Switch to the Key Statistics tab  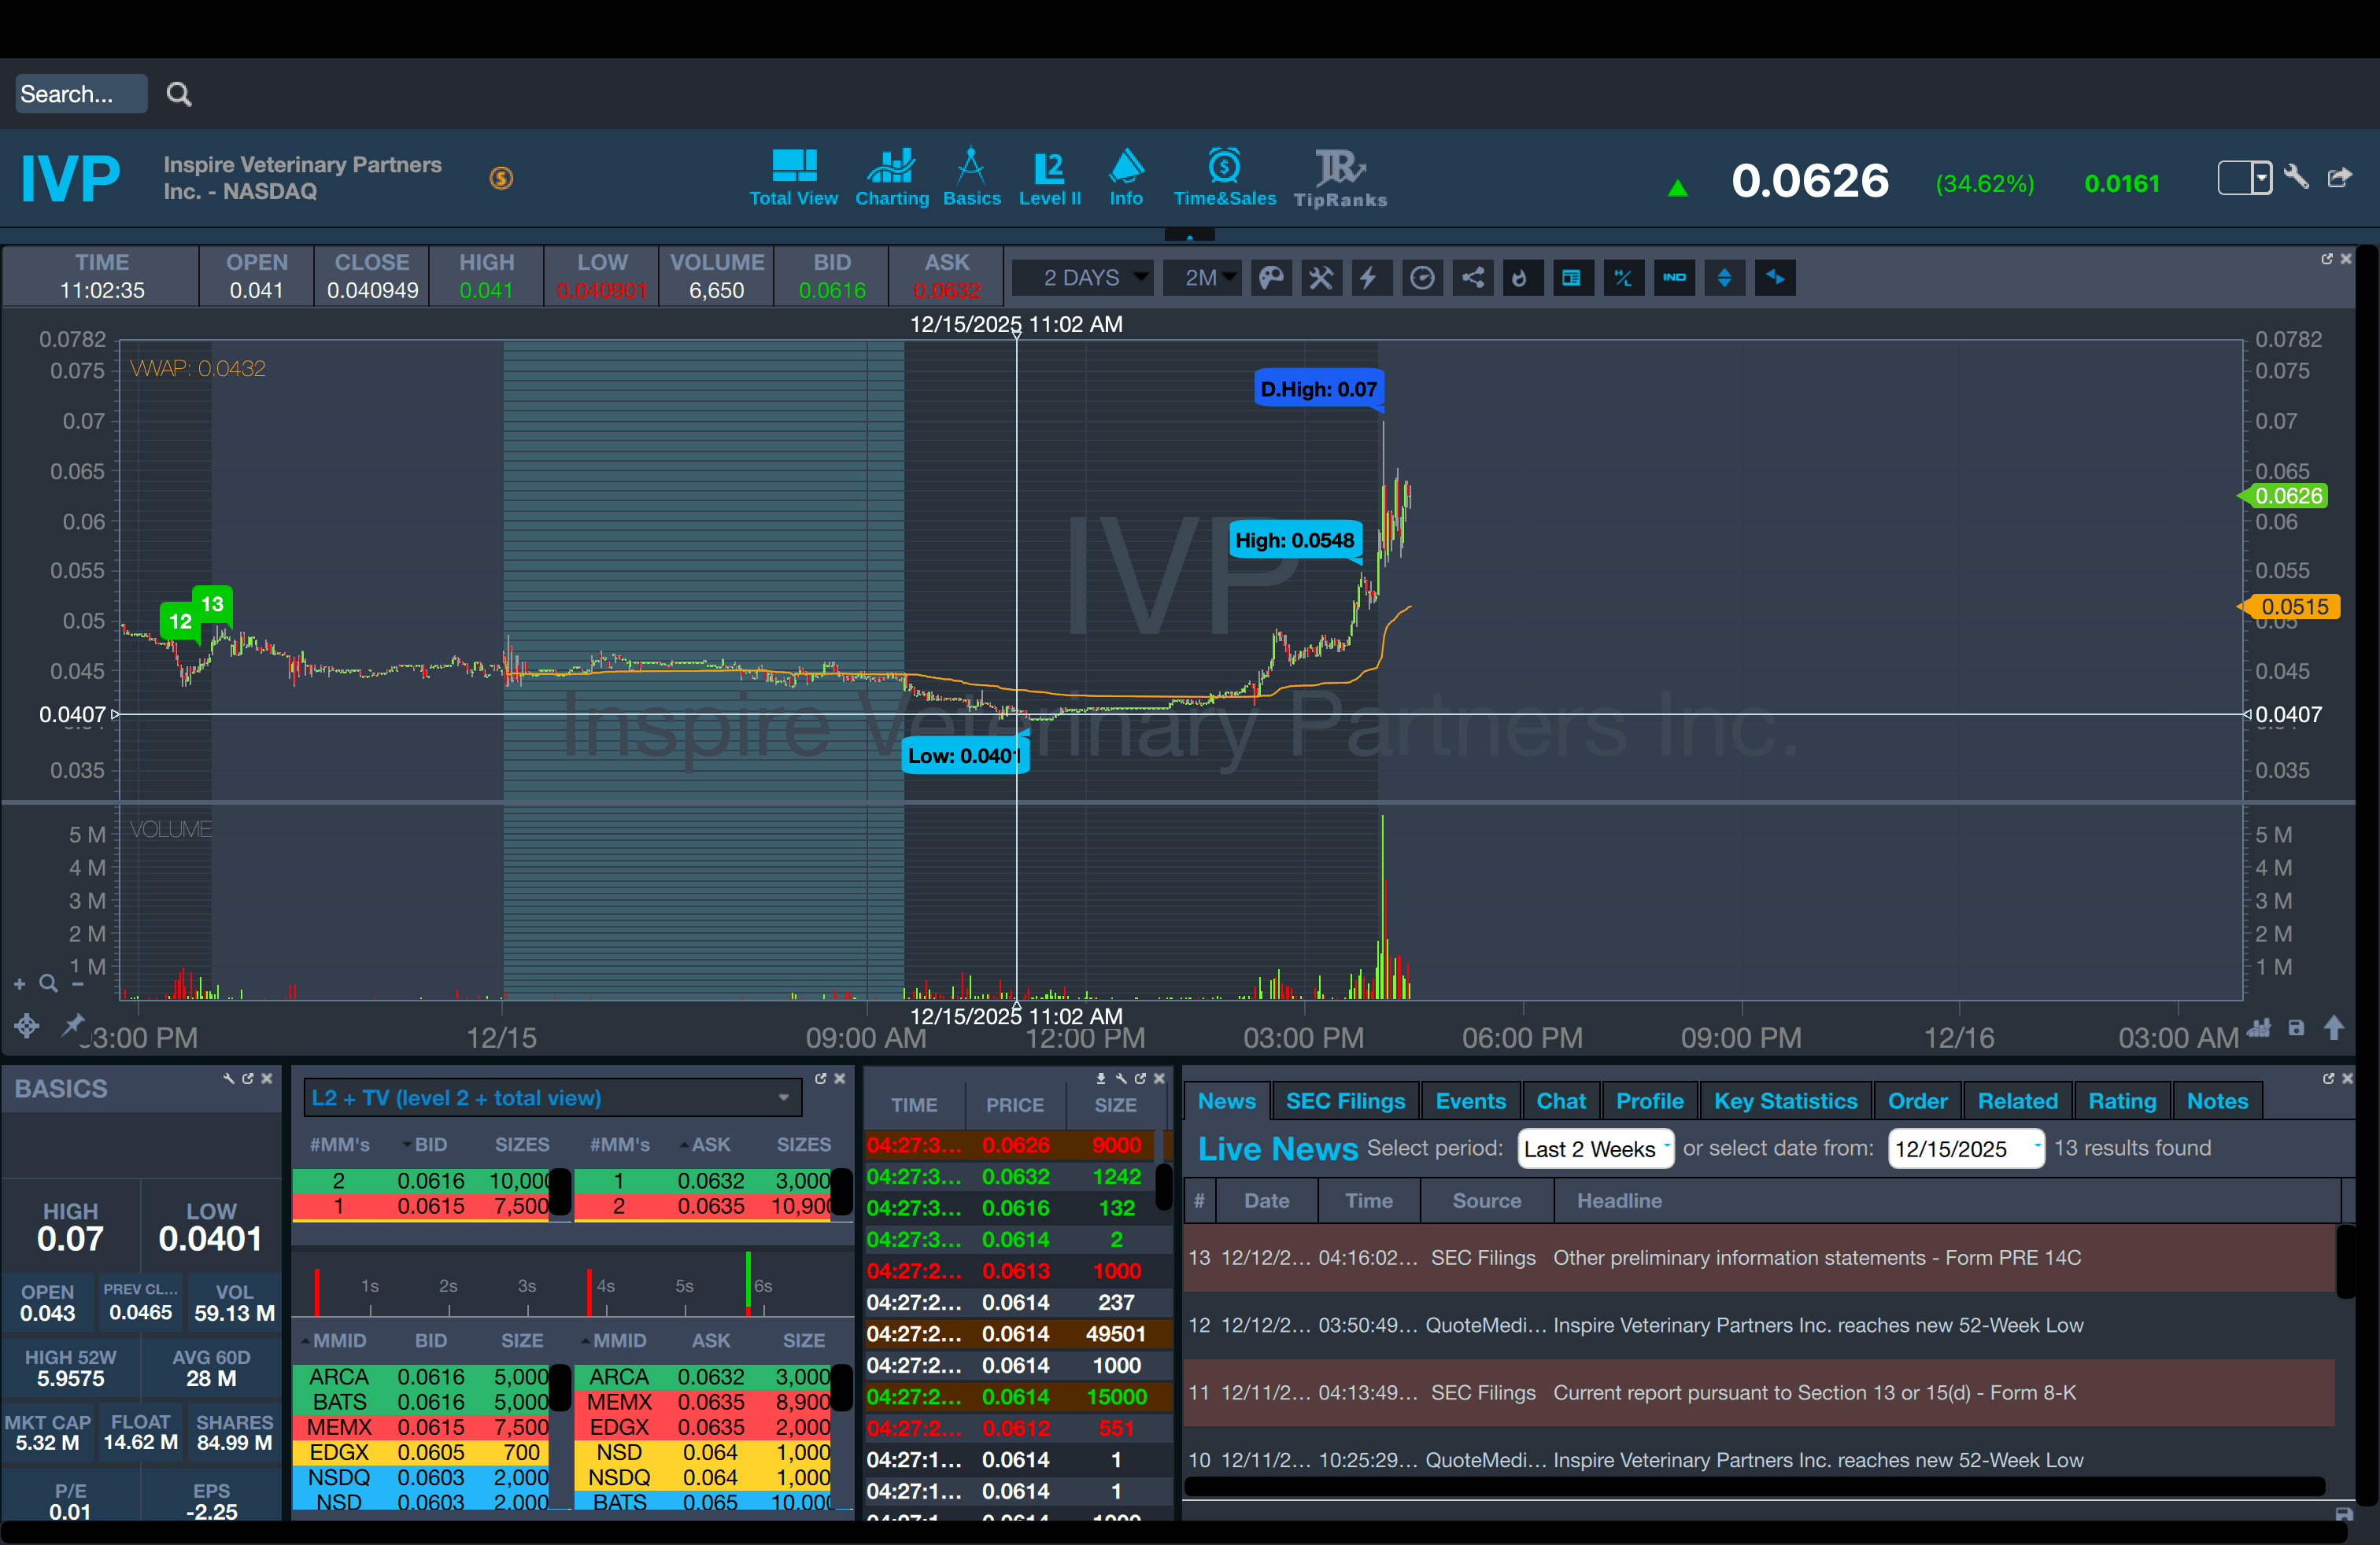tap(1785, 1101)
